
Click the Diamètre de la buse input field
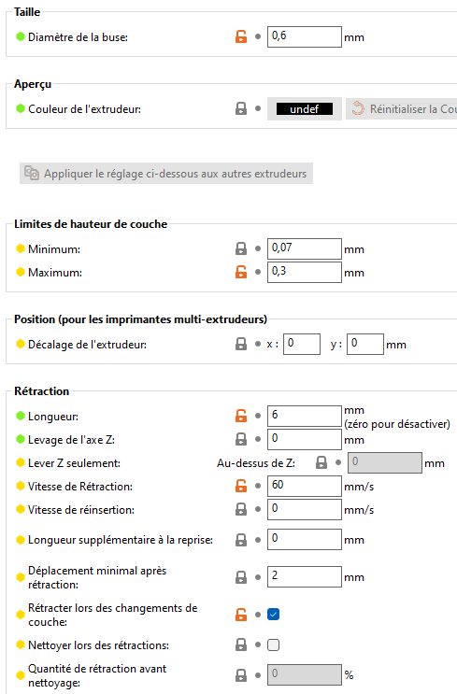pos(305,36)
